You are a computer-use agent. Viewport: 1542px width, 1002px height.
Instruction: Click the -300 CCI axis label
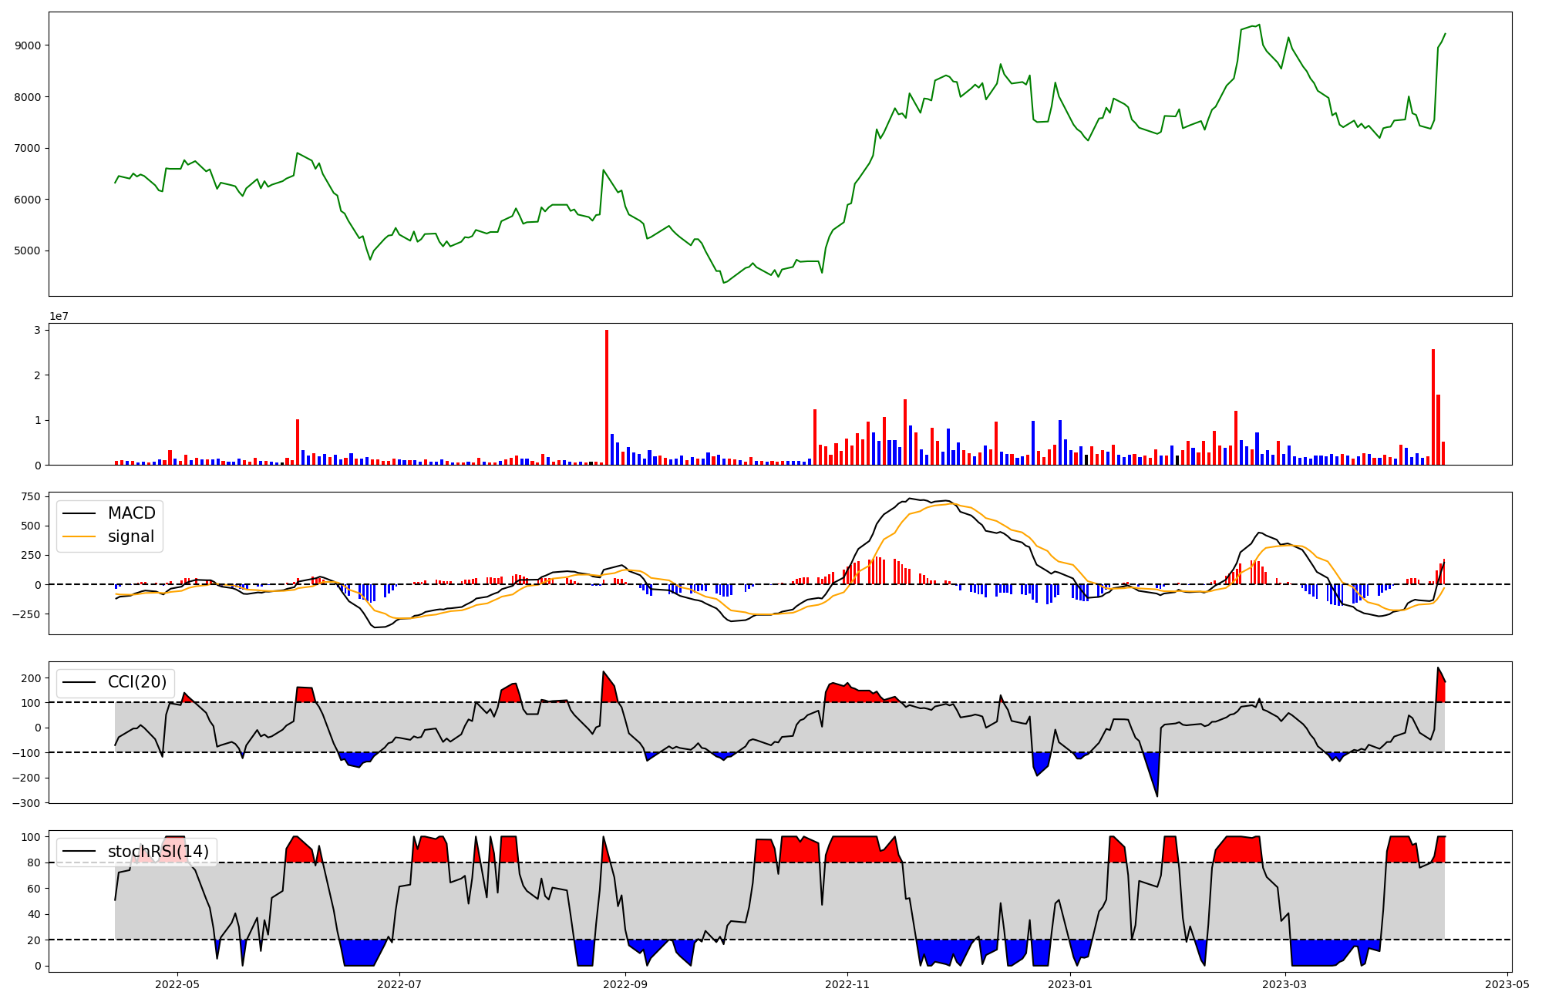[28, 802]
